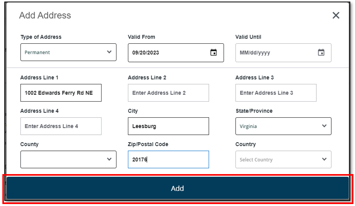Open the Valid From calendar picker icon
This screenshot has height=206, width=355.
[x=213, y=52]
